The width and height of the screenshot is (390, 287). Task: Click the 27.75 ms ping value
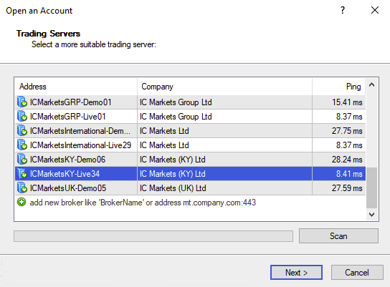click(x=347, y=131)
